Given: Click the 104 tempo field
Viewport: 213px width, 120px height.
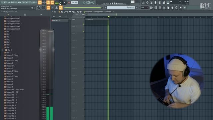Looking at the screenshot, I should 75,2.
